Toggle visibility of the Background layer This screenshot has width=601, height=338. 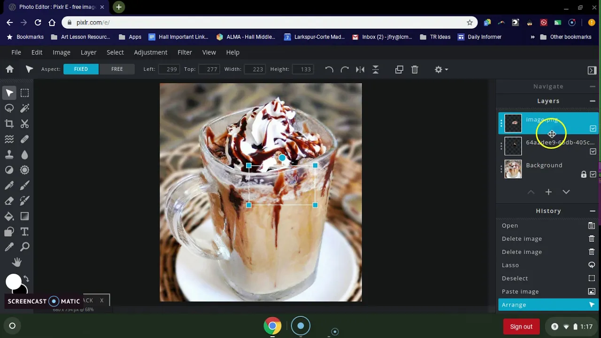[x=593, y=174]
